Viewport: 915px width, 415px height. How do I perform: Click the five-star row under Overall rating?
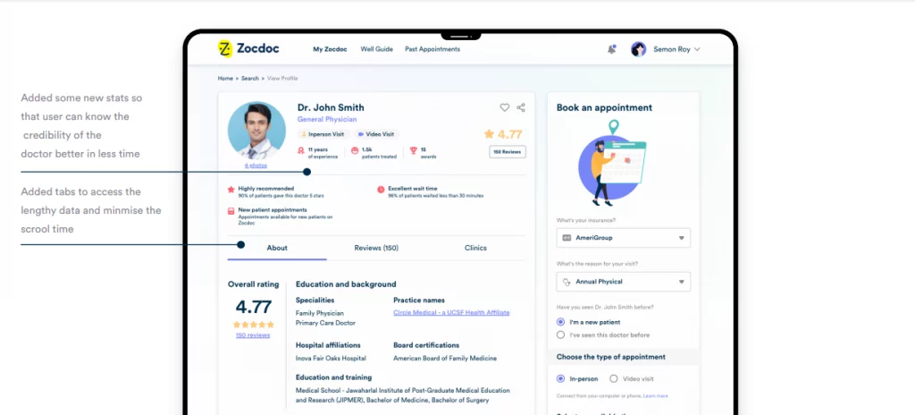(253, 325)
